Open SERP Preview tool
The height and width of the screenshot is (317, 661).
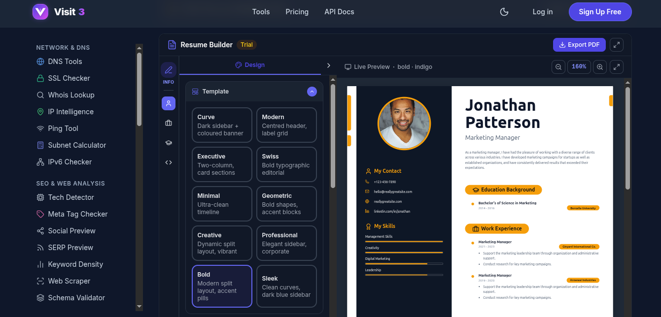click(x=65, y=248)
